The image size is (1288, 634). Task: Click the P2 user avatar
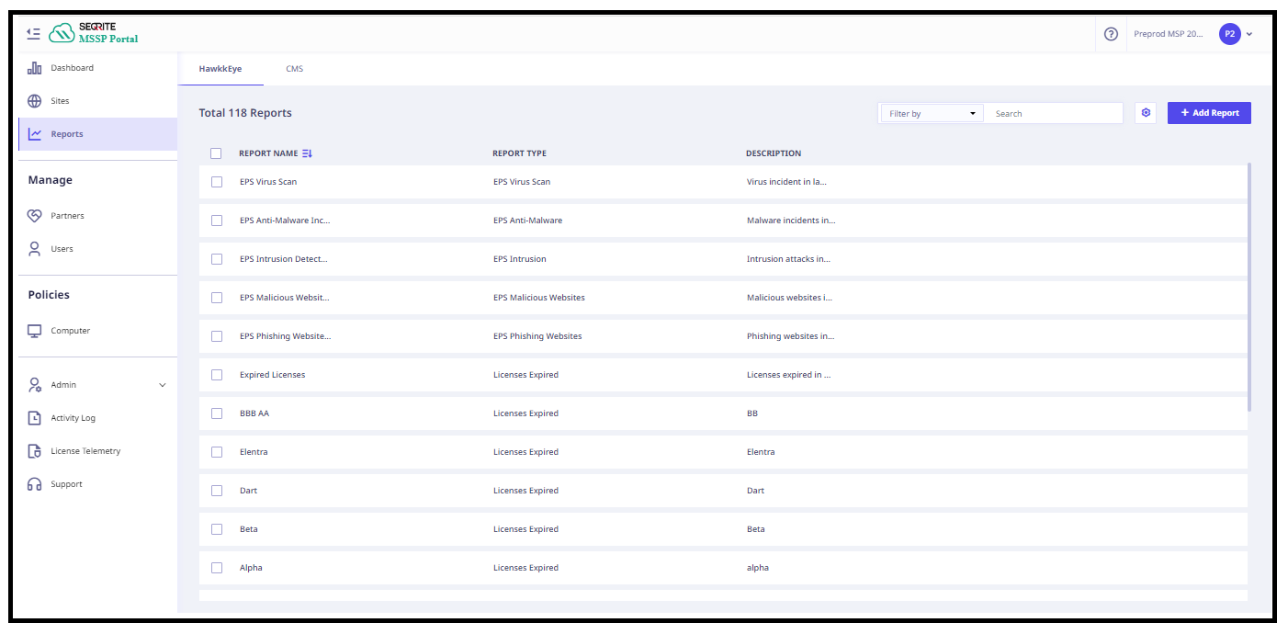[x=1229, y=34]
